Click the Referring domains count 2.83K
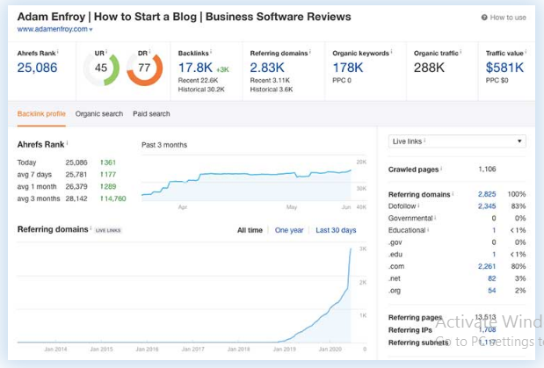 (267, 68)
